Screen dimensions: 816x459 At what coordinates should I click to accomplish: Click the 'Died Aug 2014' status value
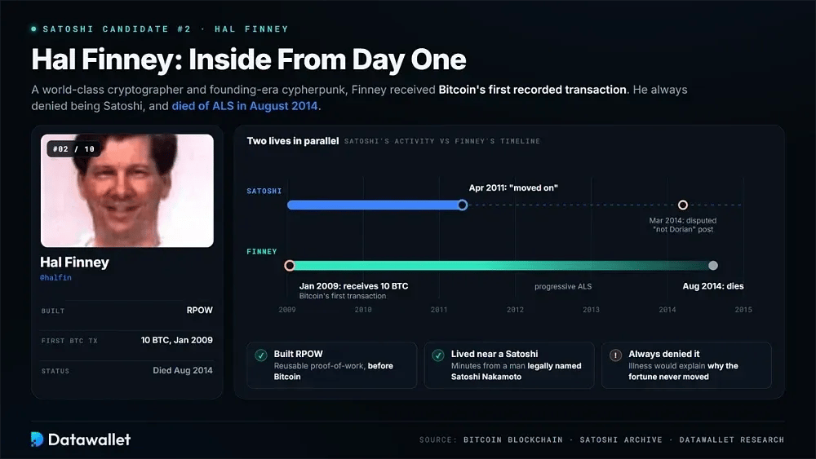click(183, 370)
